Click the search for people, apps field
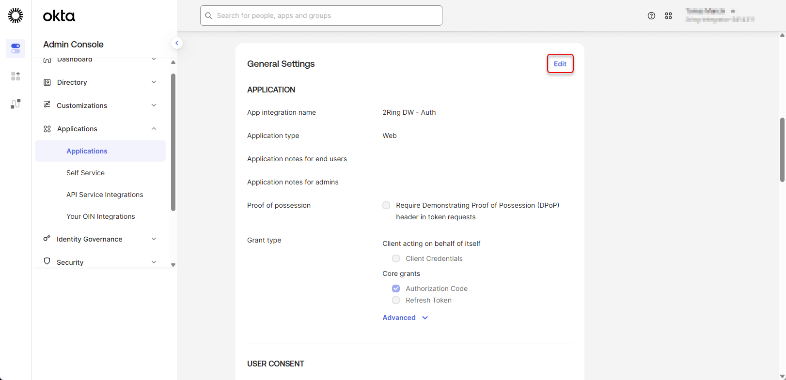Viewport: 786px width, 380px height. (x=321, y=15)
